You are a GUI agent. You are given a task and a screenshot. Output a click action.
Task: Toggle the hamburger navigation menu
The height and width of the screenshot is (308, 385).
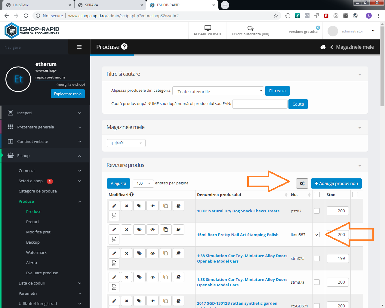(79, 47)
